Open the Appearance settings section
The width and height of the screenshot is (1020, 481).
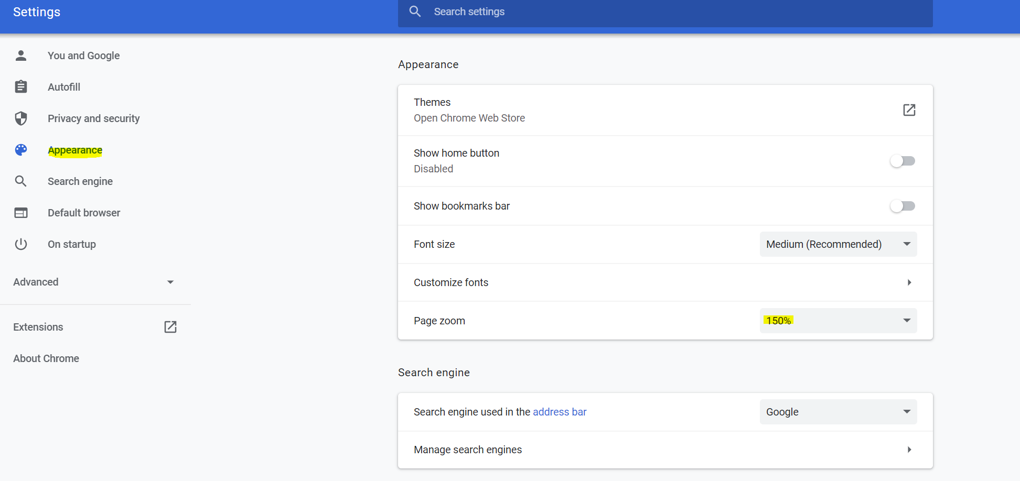75,150
